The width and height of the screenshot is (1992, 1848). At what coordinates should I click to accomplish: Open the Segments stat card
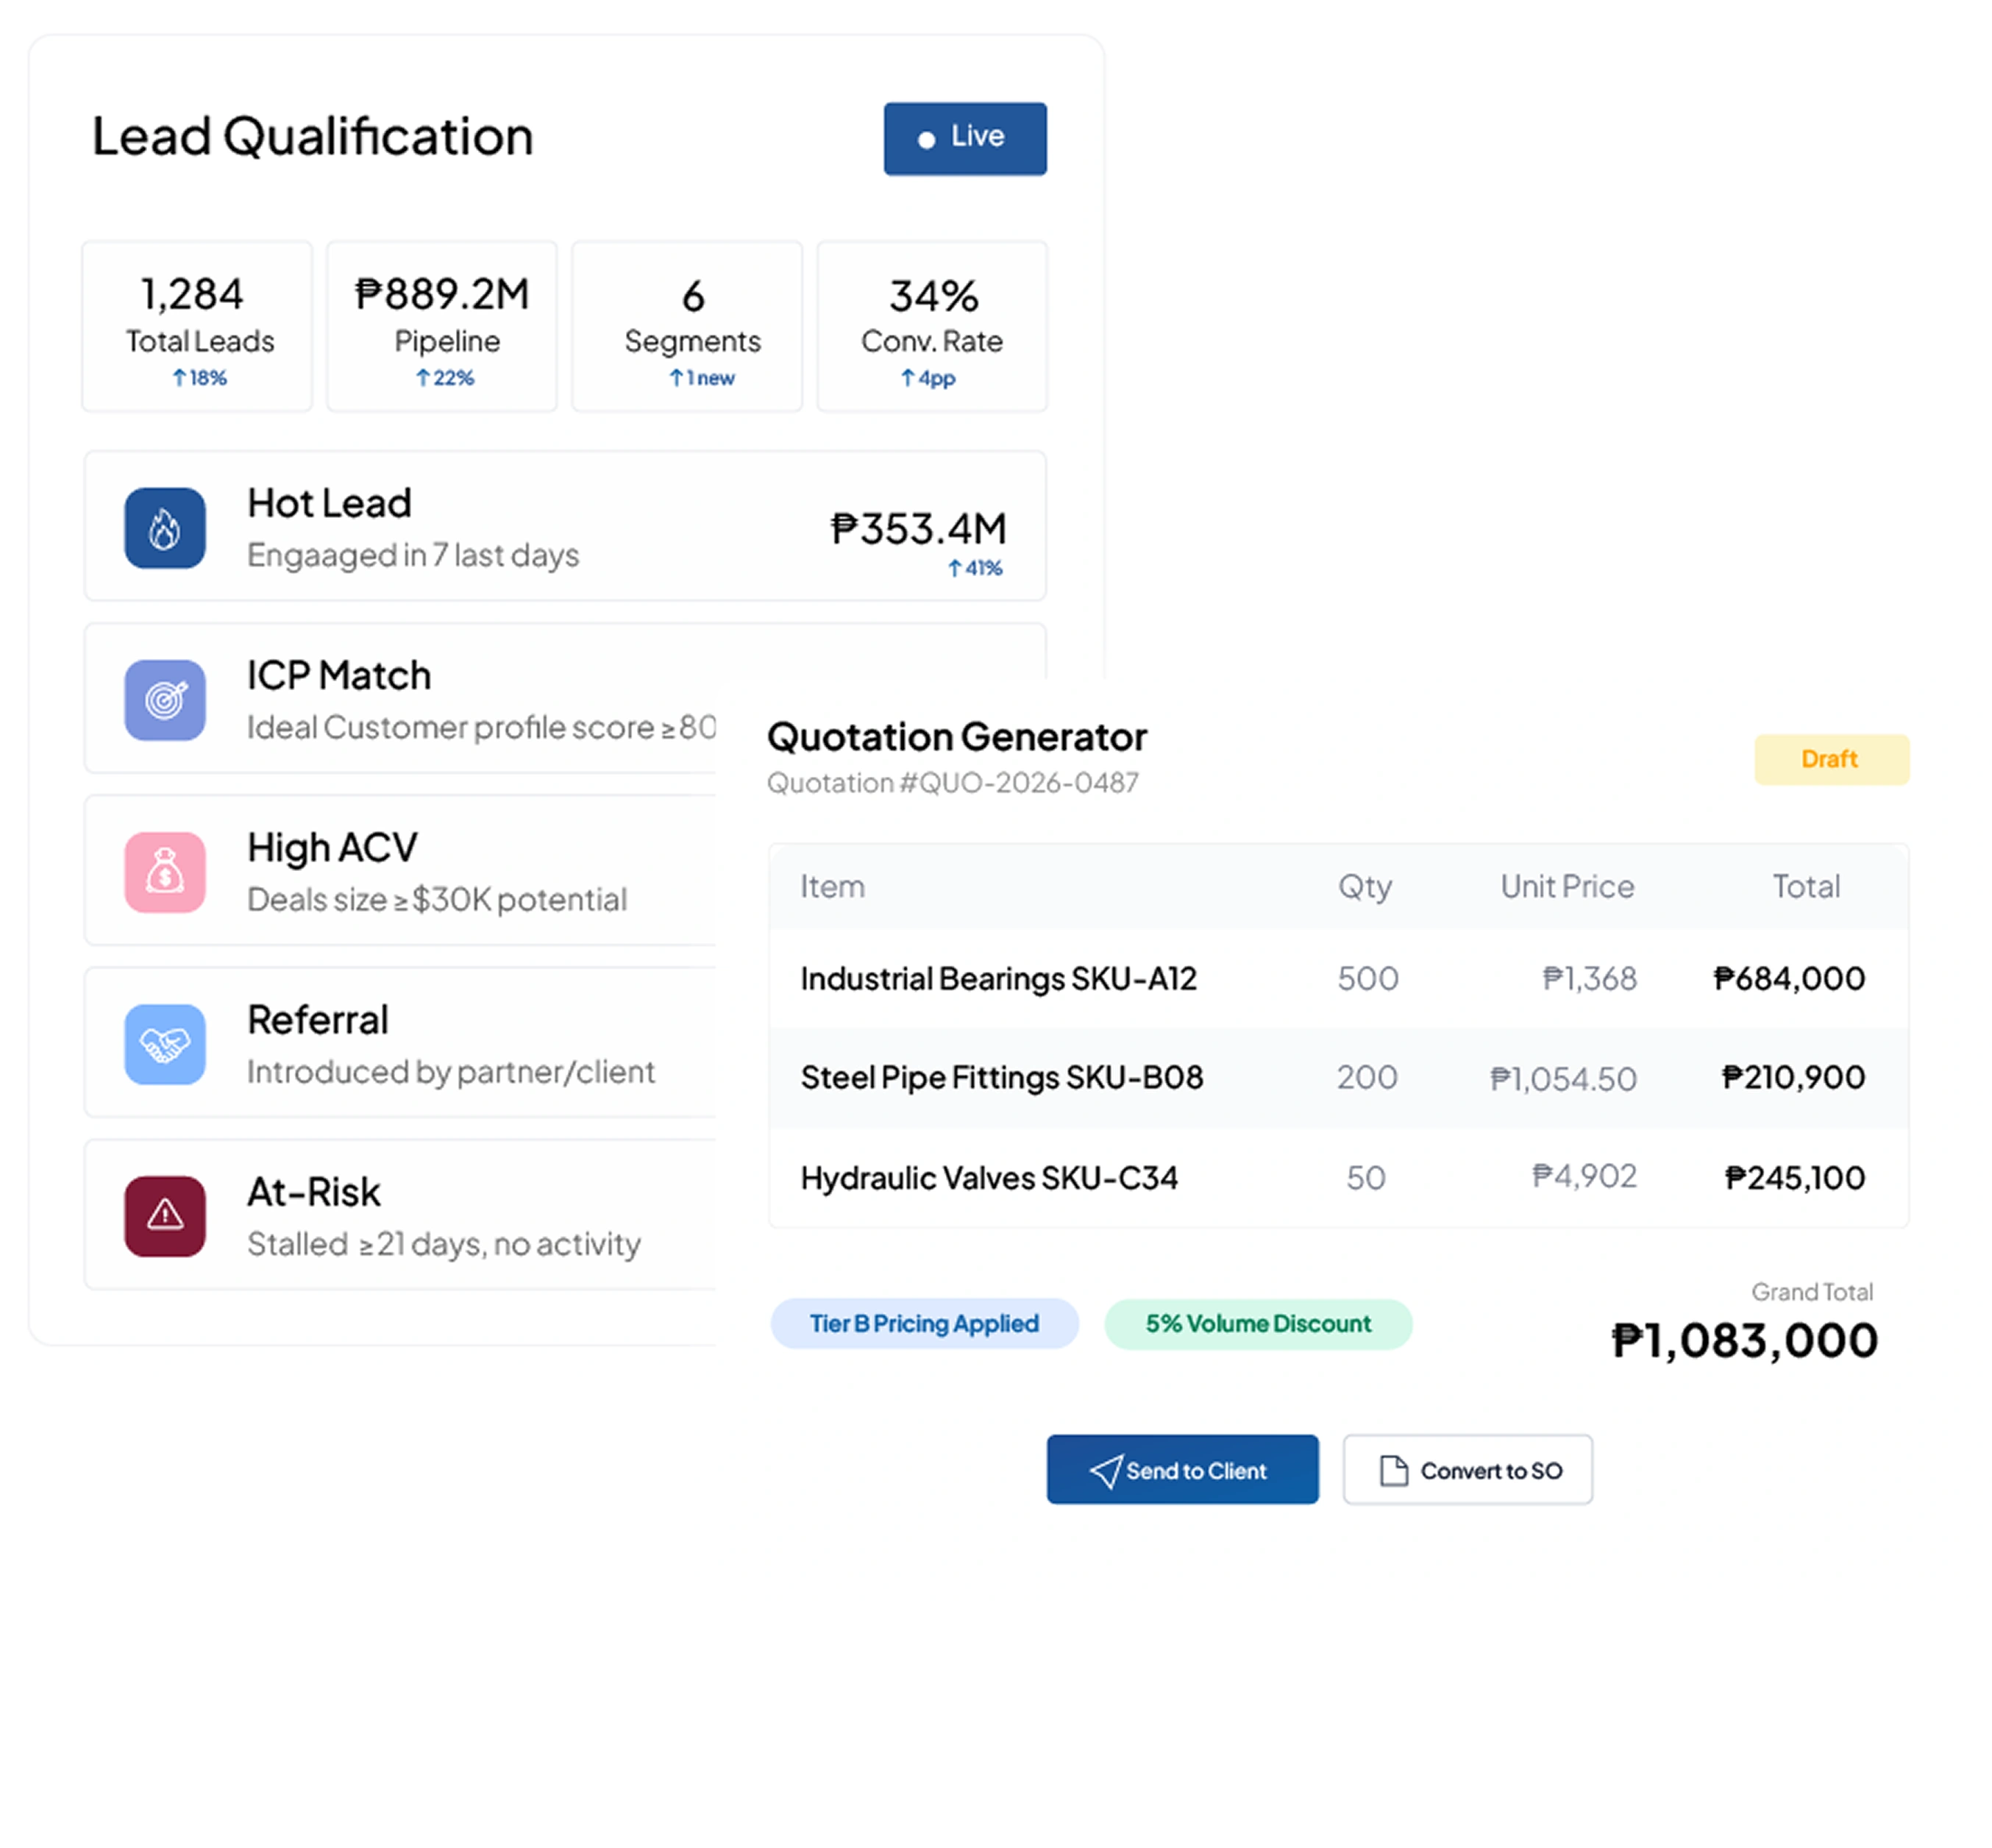tap(687, 326)
